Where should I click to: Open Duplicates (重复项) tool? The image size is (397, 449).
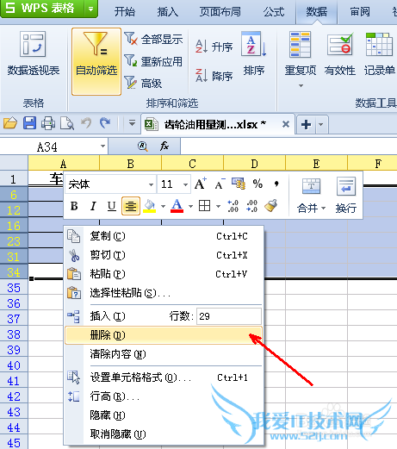click(x=301, y=53)
